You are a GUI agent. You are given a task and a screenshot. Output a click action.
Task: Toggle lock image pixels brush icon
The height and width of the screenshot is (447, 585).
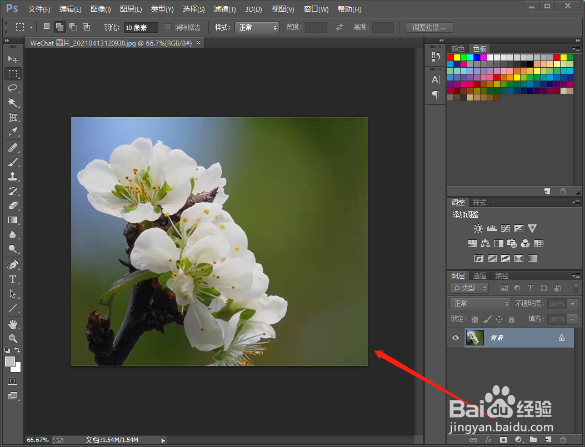click(x=487, y=319)
